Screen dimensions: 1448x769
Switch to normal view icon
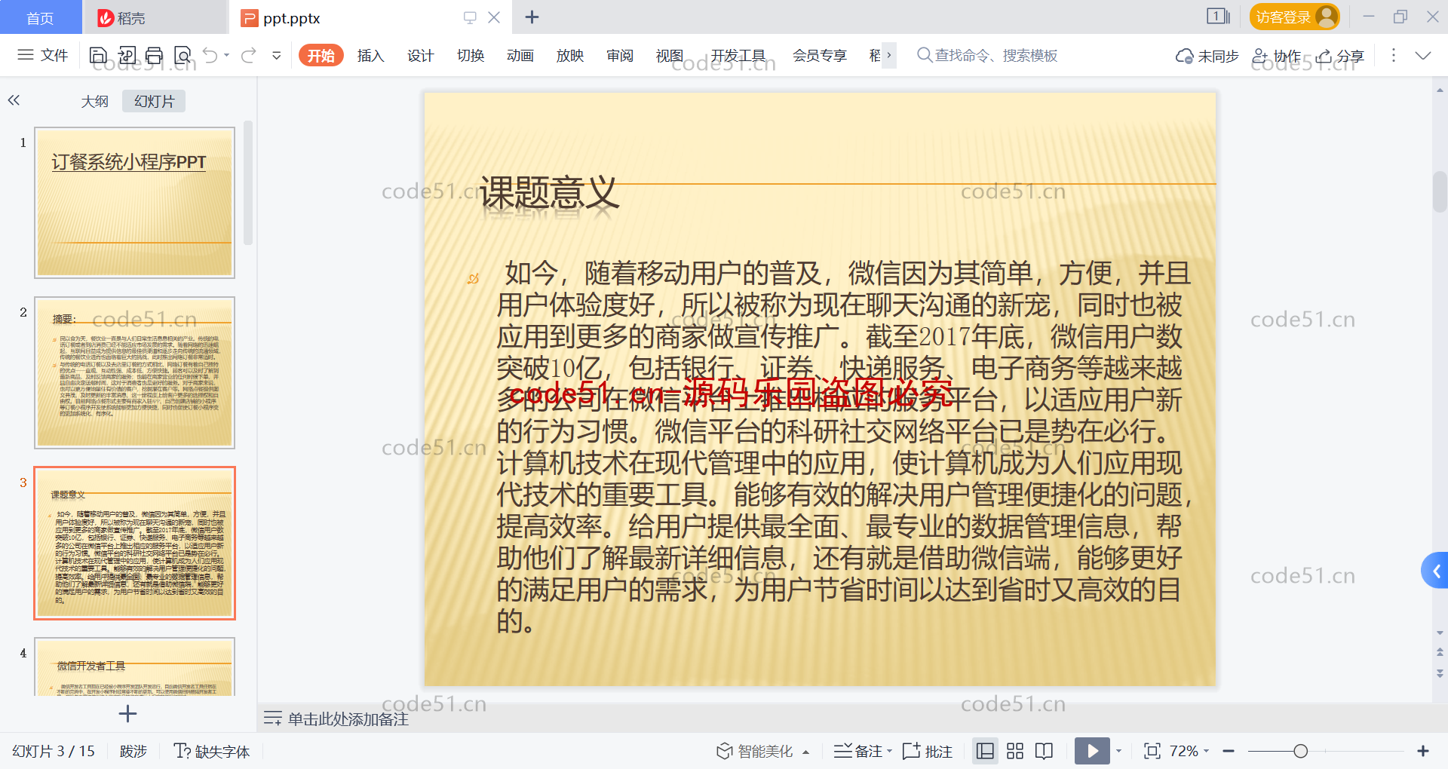(x=985, y=751)
